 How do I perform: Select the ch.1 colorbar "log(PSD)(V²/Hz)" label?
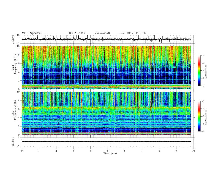206,72
